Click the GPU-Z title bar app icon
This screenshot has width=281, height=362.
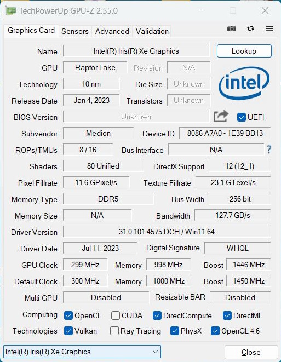(x=10, y=10)
